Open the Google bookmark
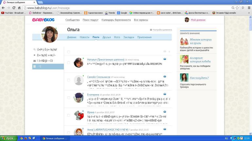 coord(122,13)
